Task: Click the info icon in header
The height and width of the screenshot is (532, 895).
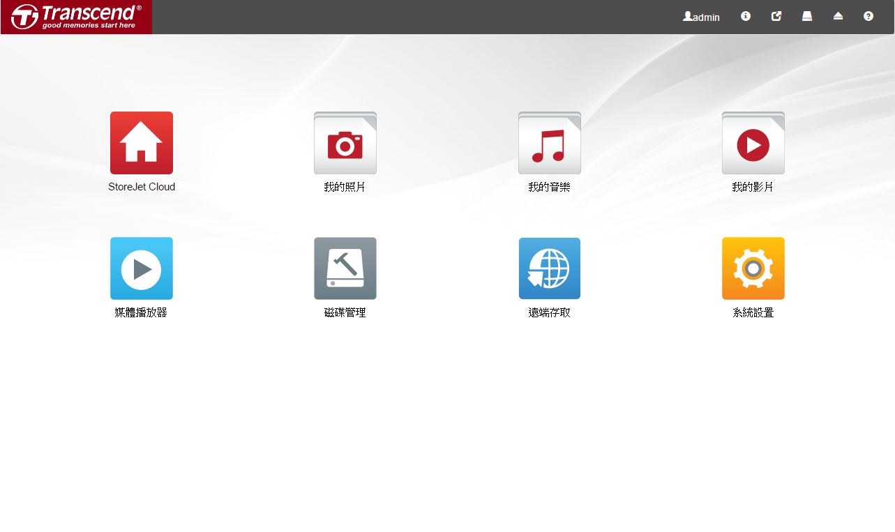Action: [x=746, y=16]
